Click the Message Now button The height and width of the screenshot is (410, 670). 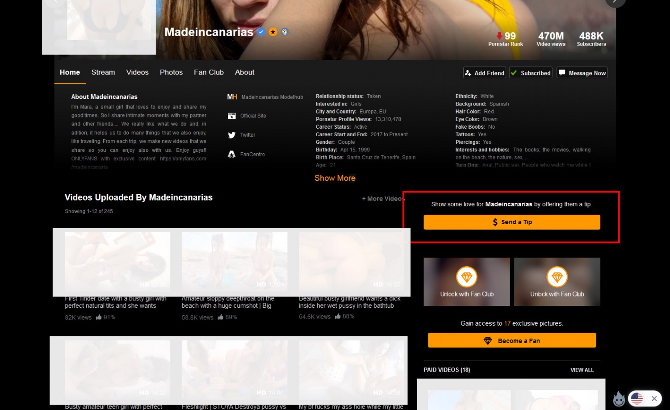582,73
